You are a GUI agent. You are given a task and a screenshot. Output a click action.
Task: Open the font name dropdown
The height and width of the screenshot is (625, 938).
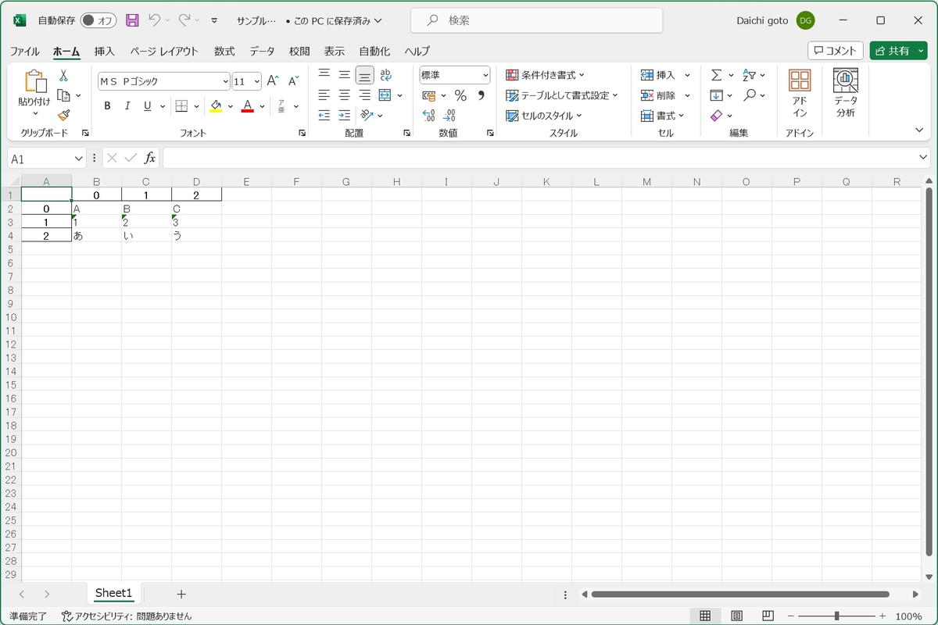226,81
